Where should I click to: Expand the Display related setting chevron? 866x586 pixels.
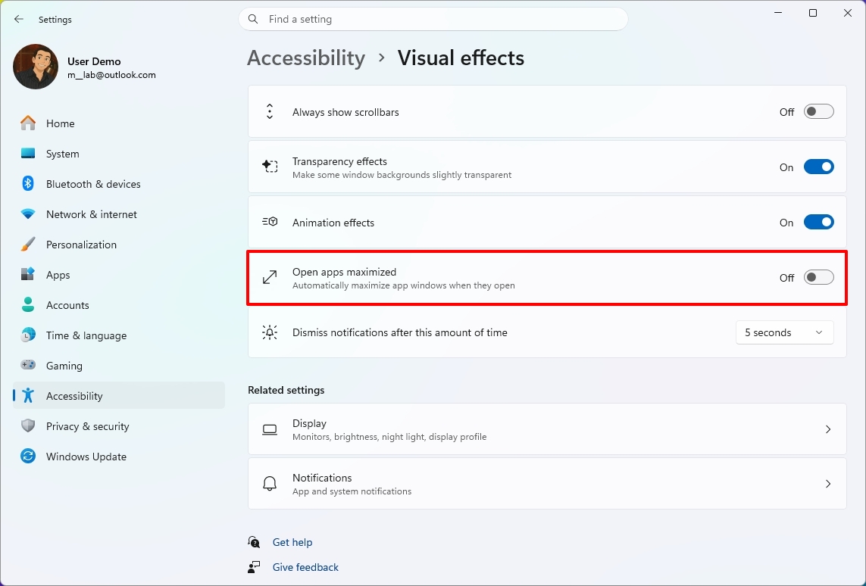tap(828, 429)
